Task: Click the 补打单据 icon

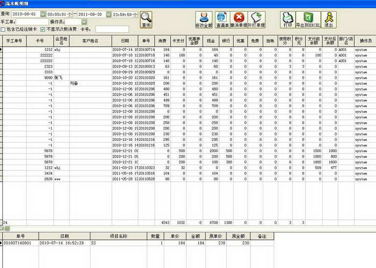Action: 257,20
